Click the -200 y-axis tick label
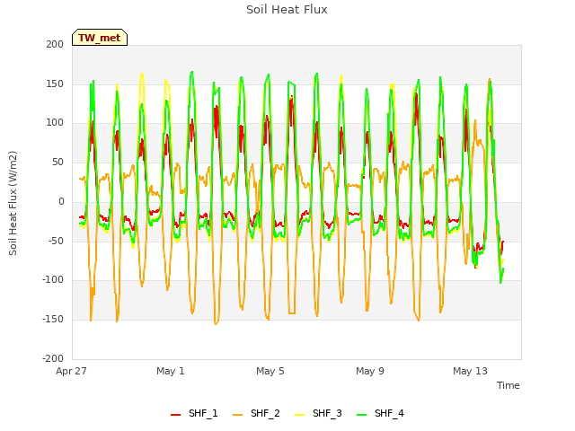This screenshot has height=431, width=575. 53,358
